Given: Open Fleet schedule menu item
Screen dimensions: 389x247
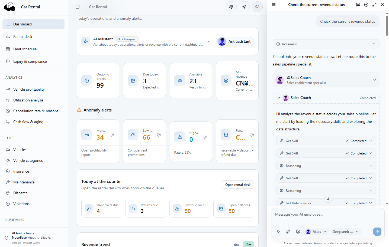Looking at the screenshot, I should [34, 49].
